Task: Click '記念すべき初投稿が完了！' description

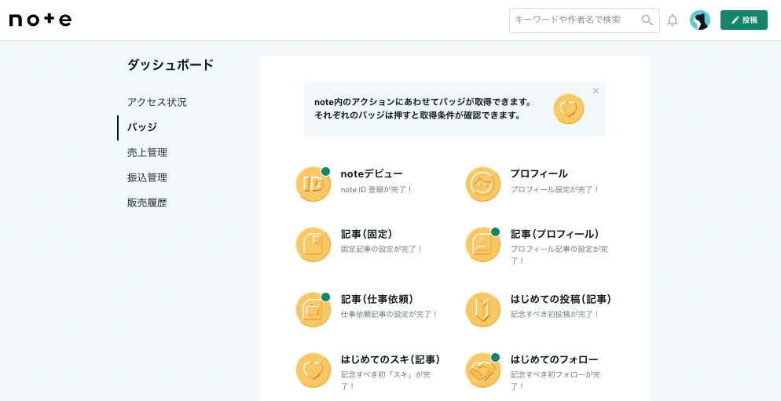Action: click(x=555, y=315)
